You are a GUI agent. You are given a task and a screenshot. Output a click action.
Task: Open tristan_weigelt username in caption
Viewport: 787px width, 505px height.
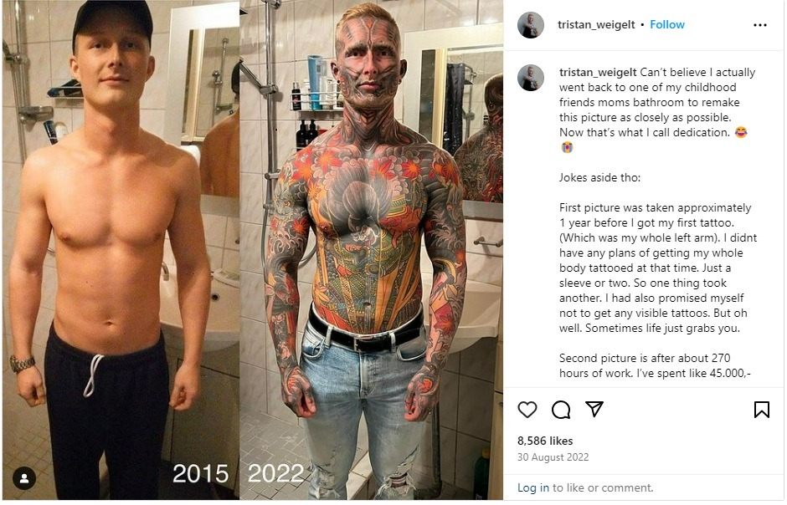598,72
